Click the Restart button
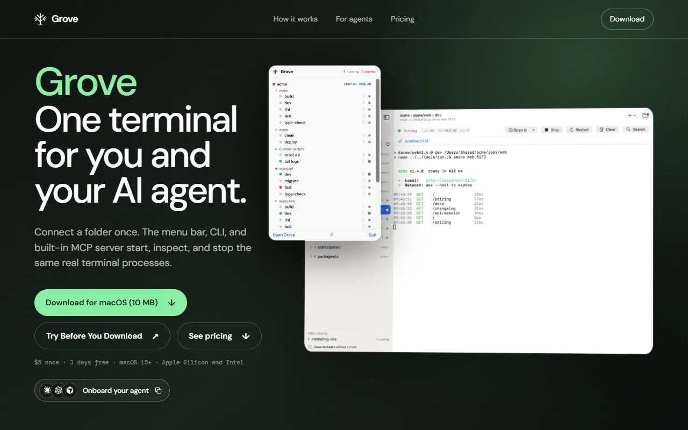 (579, 130)
